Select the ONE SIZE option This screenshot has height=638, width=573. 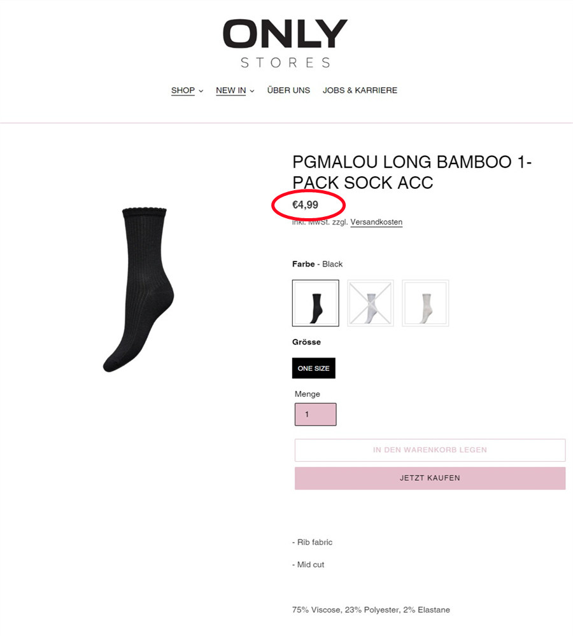pyautogui.click(x=314, y=368)
